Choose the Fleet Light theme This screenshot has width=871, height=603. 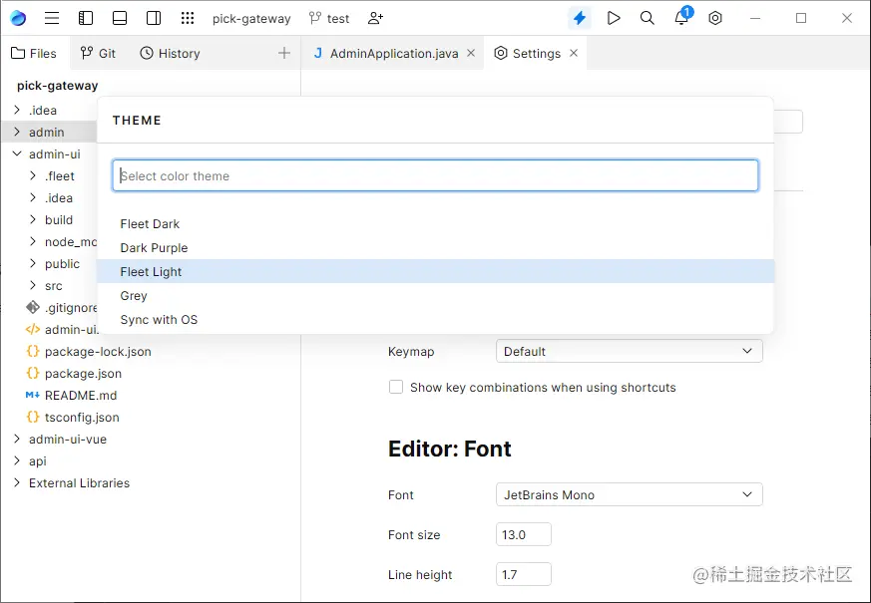[435, 272]
